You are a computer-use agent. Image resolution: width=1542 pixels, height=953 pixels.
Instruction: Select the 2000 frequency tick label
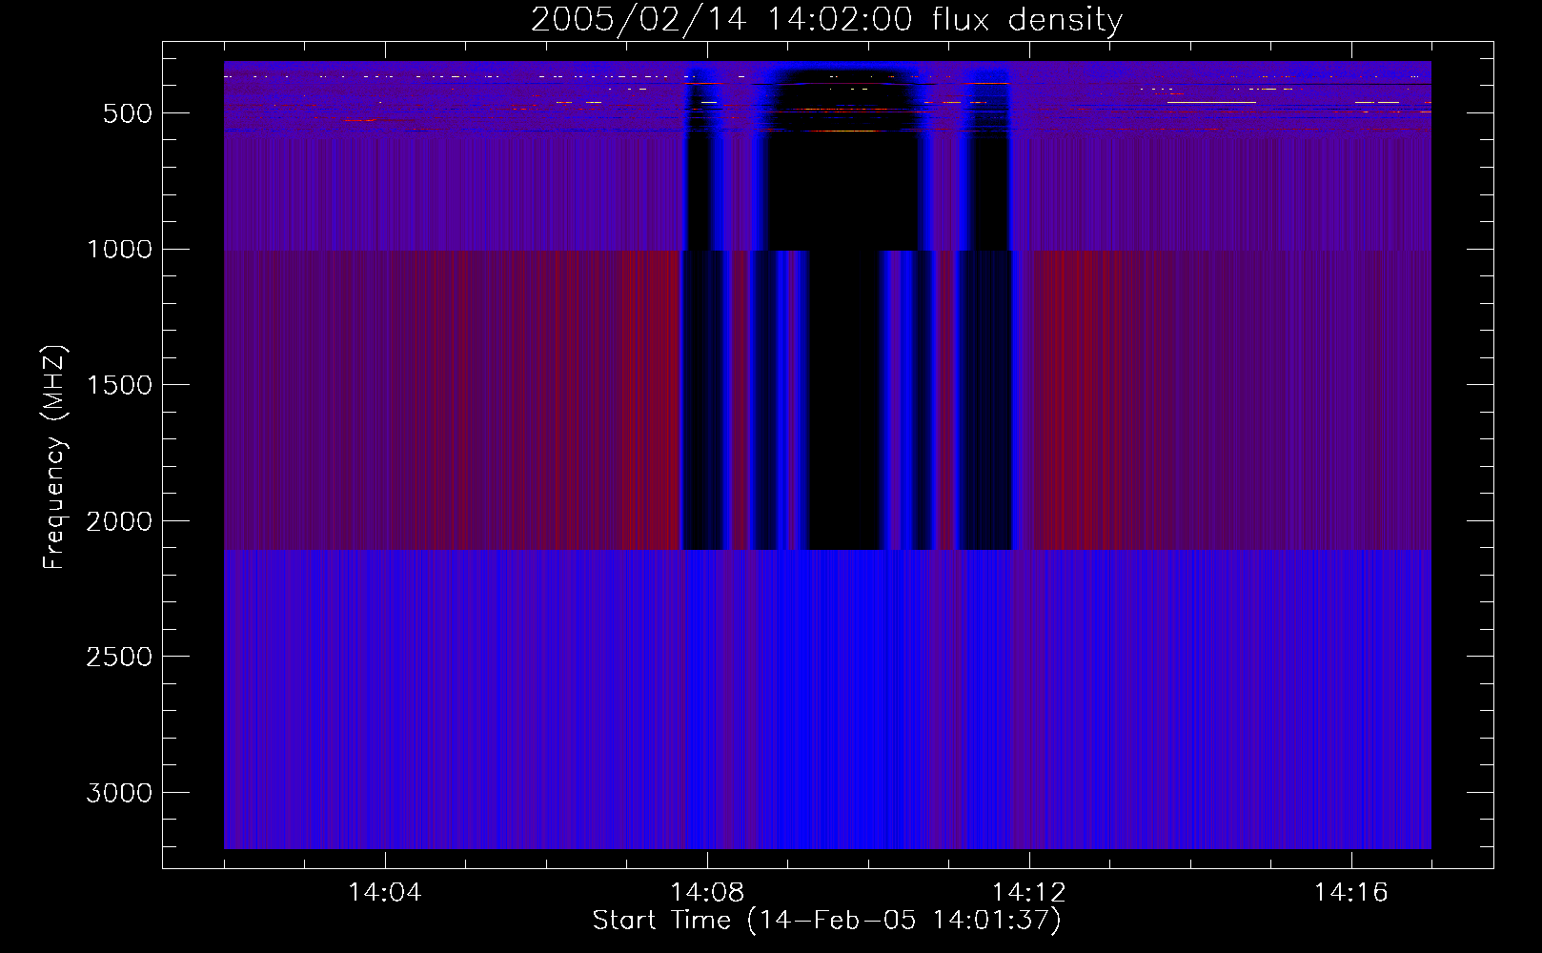(119, 521)
